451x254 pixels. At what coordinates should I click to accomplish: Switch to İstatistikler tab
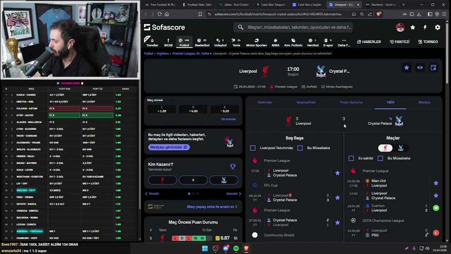[306, 102]
